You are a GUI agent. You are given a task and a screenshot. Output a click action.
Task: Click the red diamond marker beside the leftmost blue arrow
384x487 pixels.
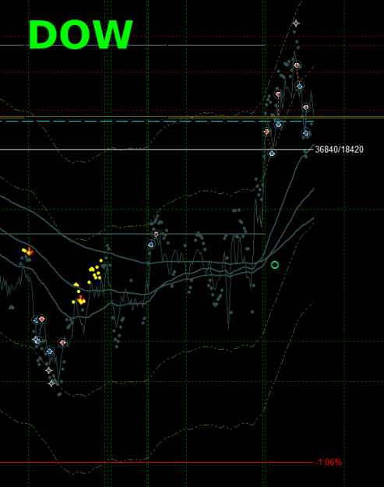(42, 319)
